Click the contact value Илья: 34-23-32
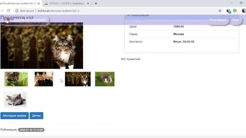 pyautogui.click(x=184, y=42)
